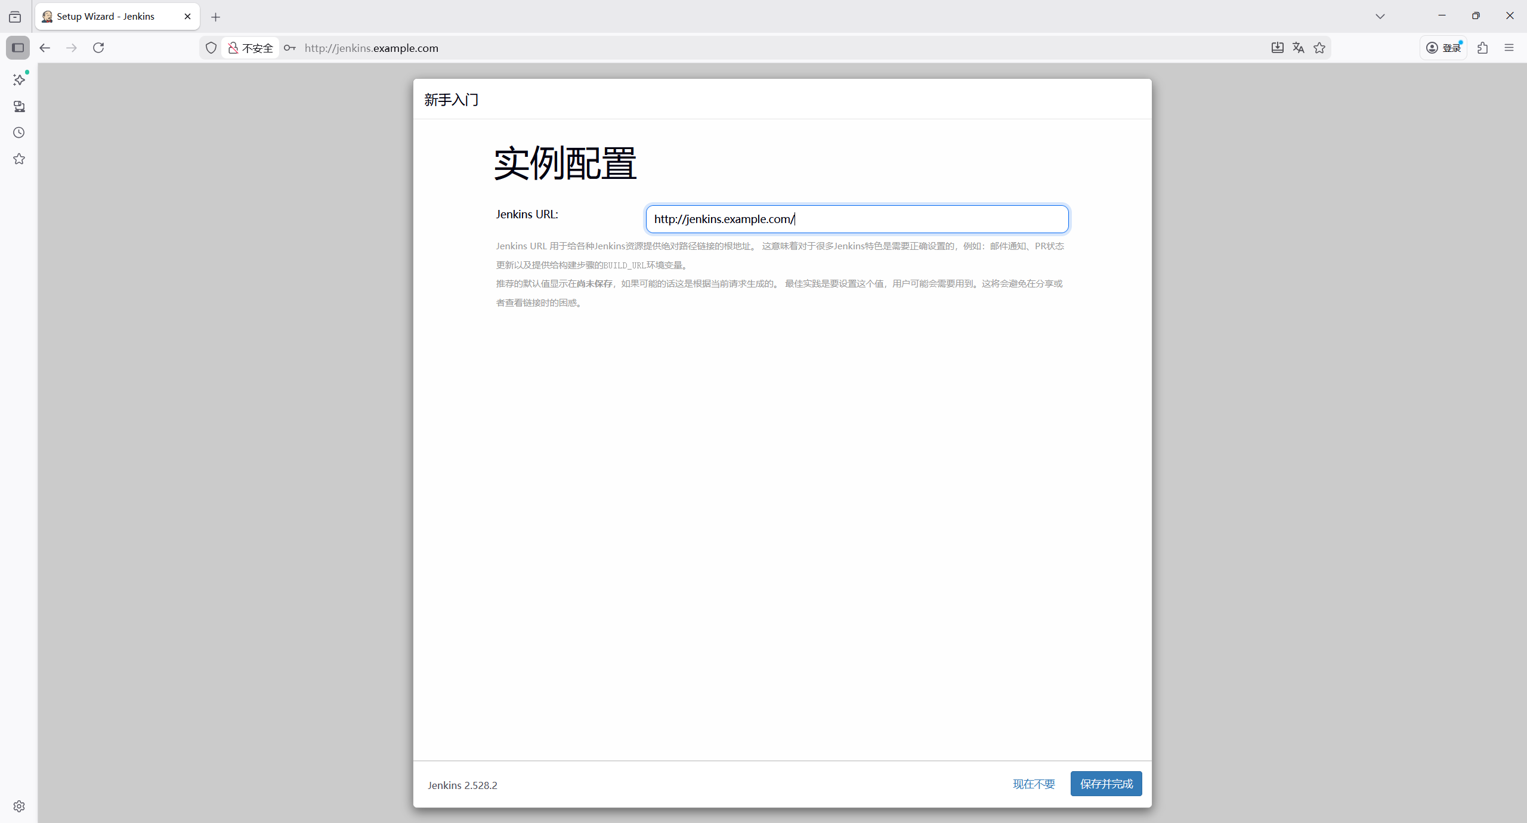Screen dimensions: 1527x823
Task: Open the tracking protection shield icon
Action: click(x=211, y=48)
